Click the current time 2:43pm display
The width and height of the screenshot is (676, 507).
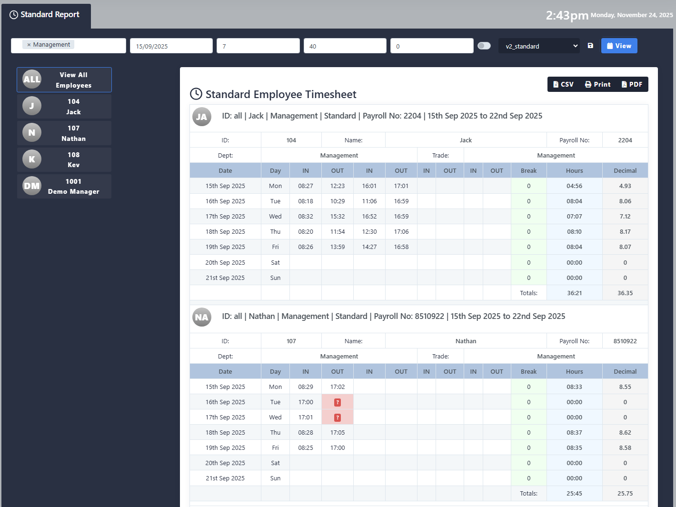[567, 15]
